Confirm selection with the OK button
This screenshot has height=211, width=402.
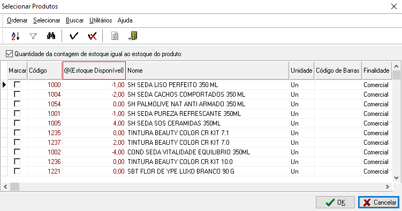click(x=335, y=202)
